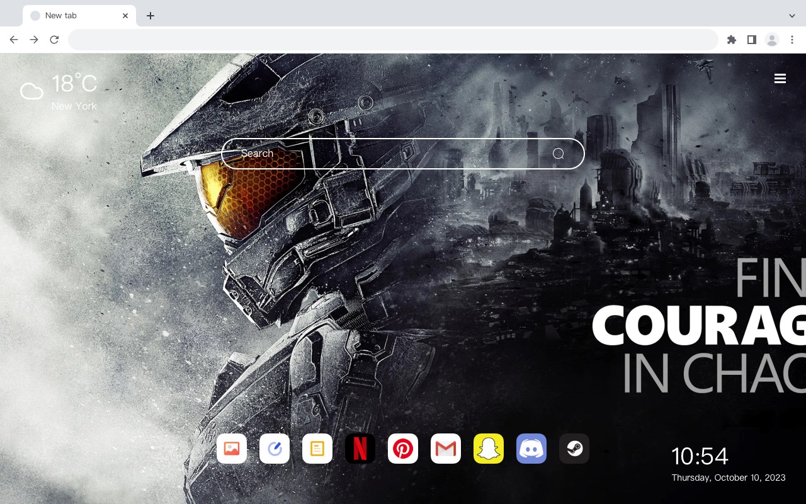The width and height of the screenshot is (806, 504).
Task: Open the Extensions puzzle icon
Action: click(731, 40)
